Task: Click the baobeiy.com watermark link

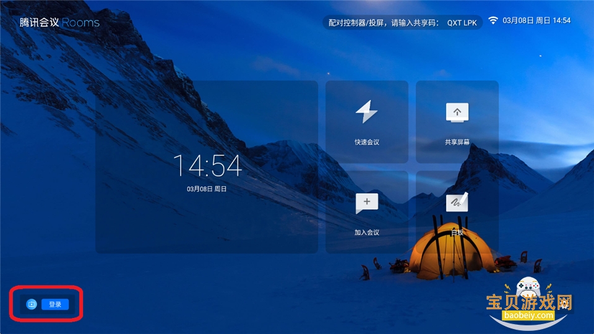Action: click(x=528, y=315)
